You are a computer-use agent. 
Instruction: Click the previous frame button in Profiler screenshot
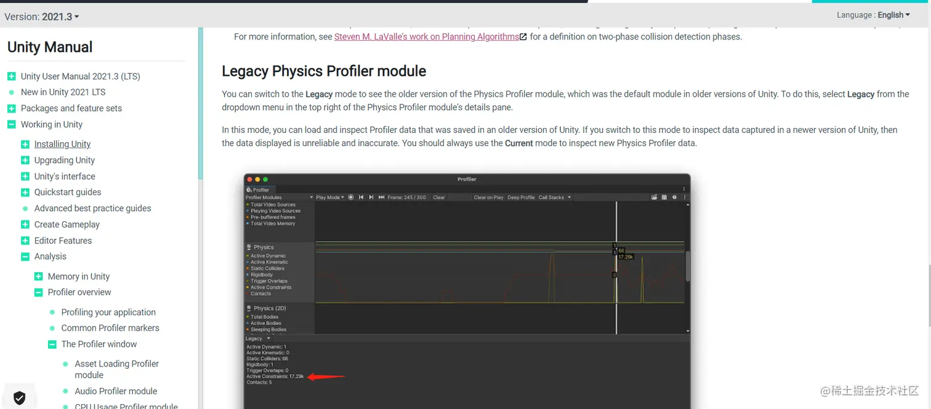361,198
